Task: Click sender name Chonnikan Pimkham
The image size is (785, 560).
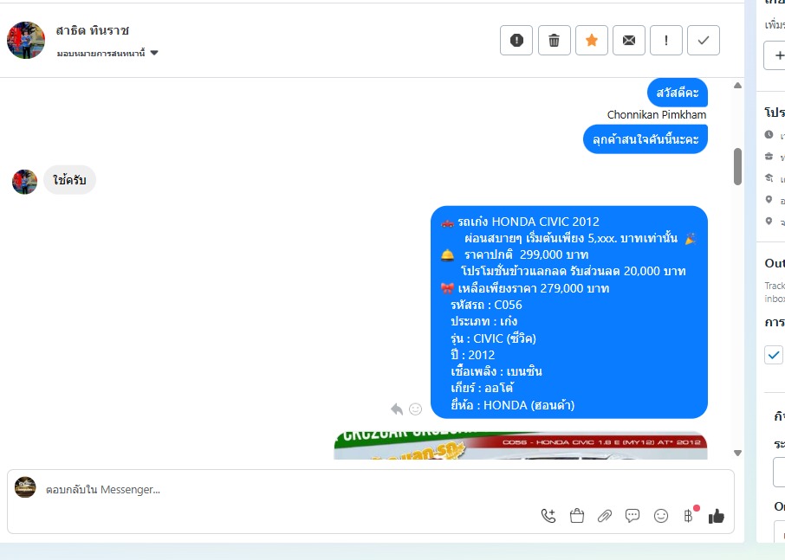Action: tap(657, 114)
